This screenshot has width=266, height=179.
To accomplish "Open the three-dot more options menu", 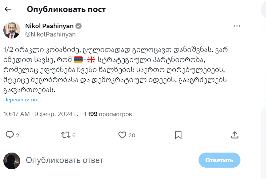I will pyautogui.click(x=237, y=26).
